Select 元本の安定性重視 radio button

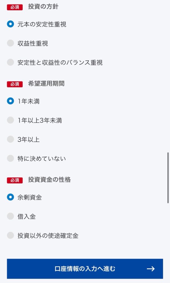[x=10, y=24]
